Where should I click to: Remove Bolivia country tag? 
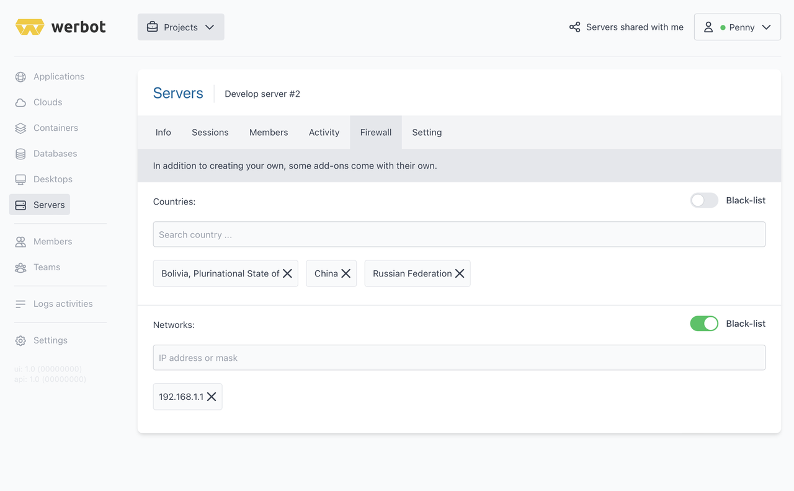pyautogui.click(x=287, y=273)
